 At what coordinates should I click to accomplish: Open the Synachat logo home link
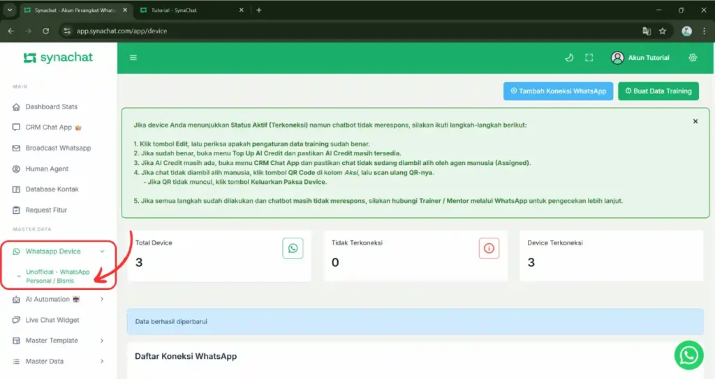pyautogui.click(x=58, y=58)
